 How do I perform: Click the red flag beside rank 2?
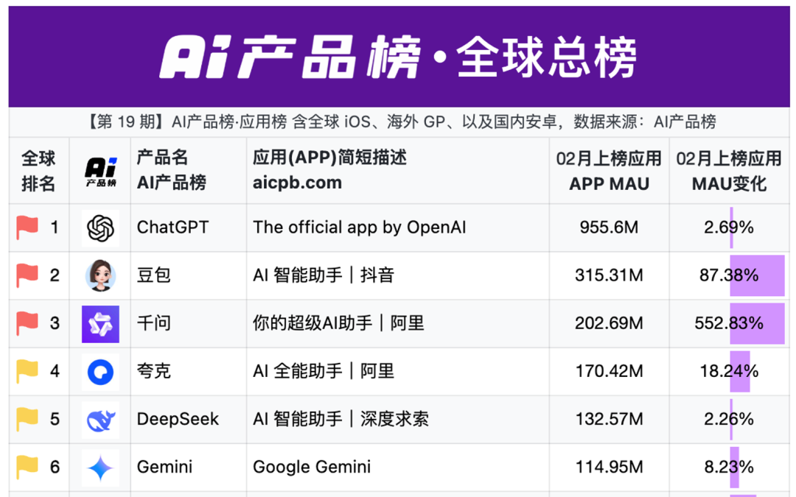[x=27, y=275]
